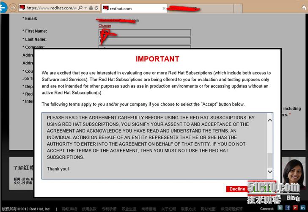Screen dimensions: 308x212
Task: Open the YouTube connect icon
Action: pos(295,207)
